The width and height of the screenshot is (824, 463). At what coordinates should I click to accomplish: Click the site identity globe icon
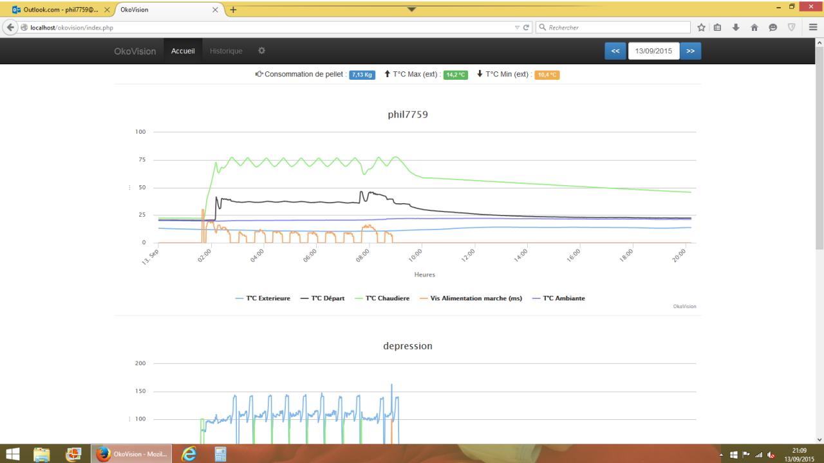[24, 28]
